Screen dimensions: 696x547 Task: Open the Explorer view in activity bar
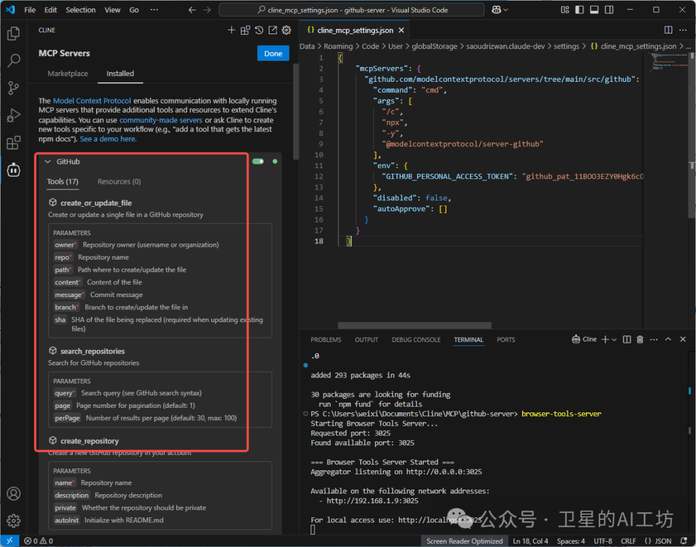[14, 34]
